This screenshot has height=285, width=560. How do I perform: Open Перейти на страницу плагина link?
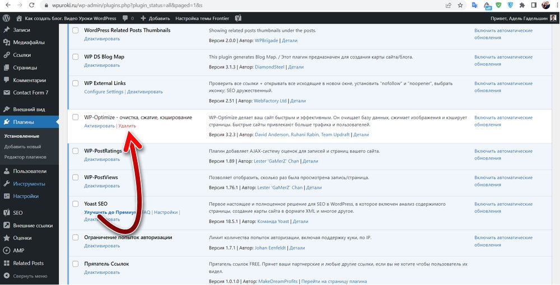[334, 282]
